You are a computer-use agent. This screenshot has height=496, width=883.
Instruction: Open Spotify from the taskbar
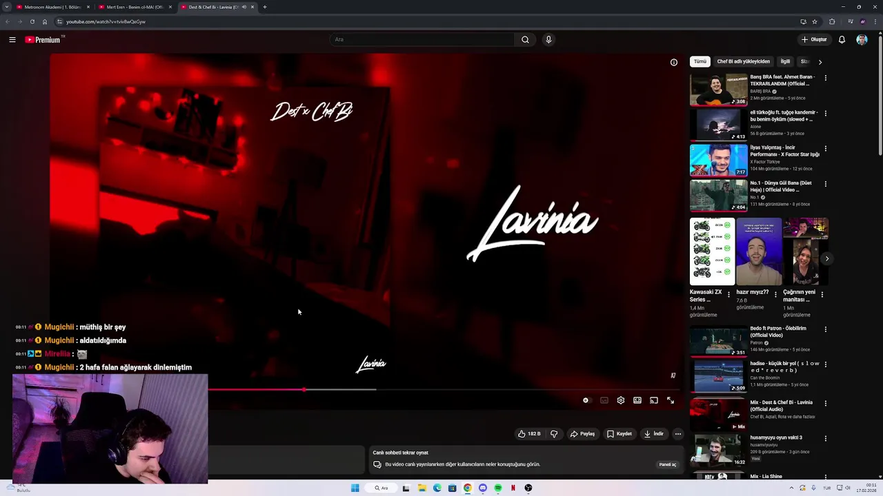(x=498, y=488)
